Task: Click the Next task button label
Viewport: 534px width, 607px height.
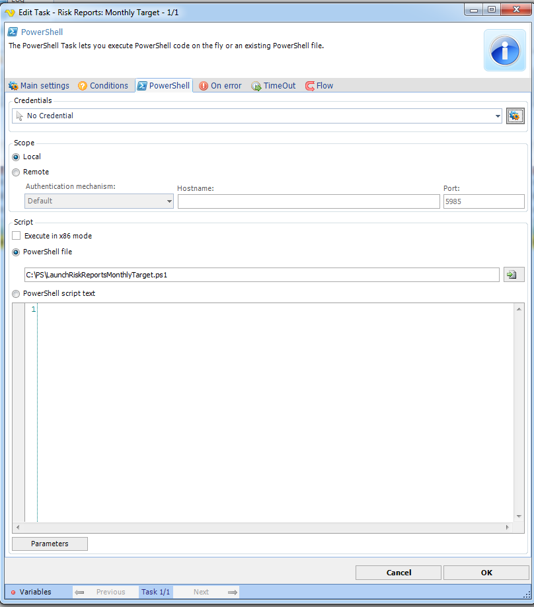Action: (201, 592)
